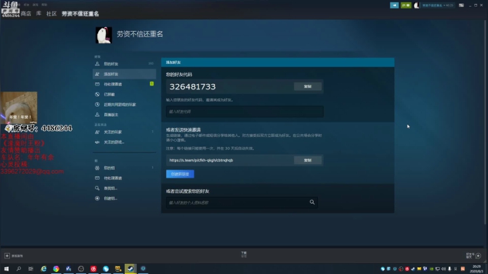
Task: Focus the 输入好友代码 input field
Action: click(x=245, y=111)
